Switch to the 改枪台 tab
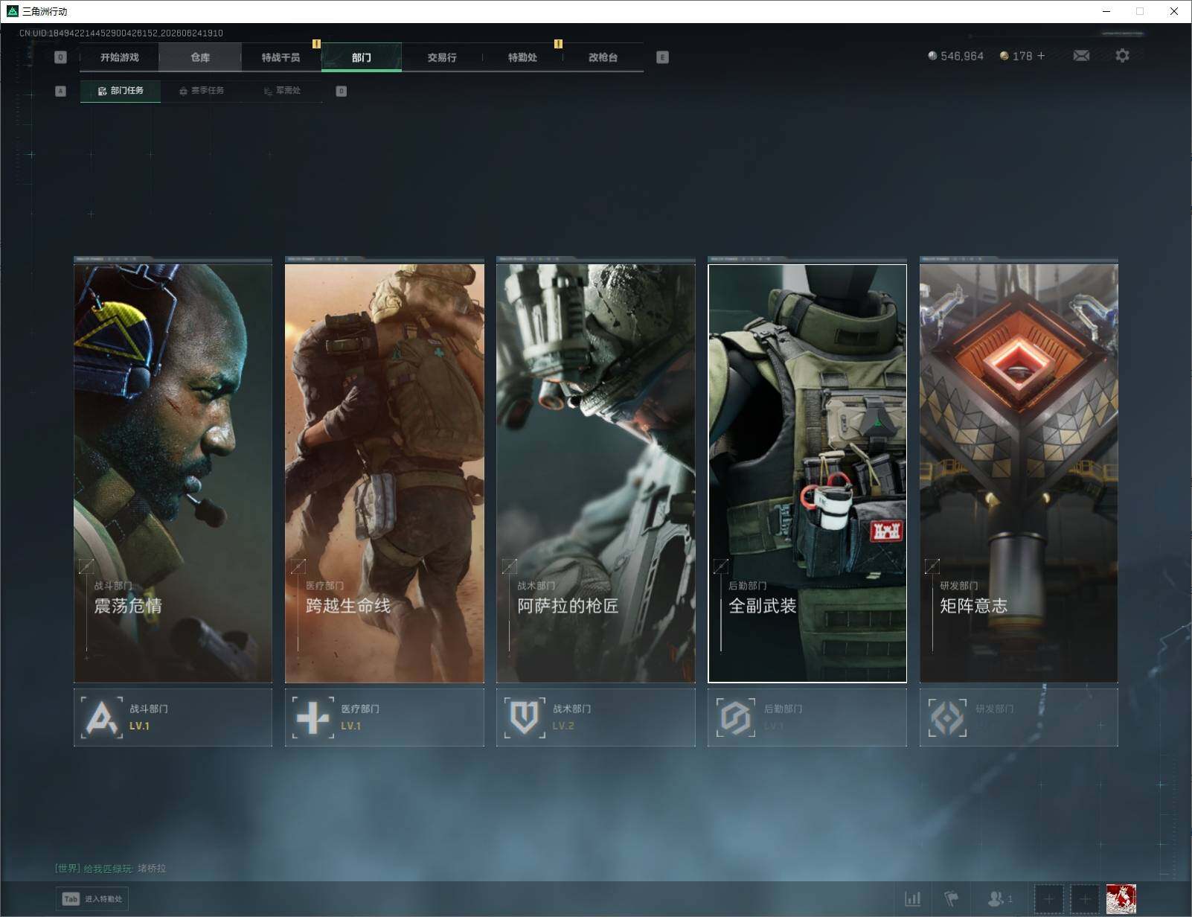This screenshot has height=917, width=1192. (603, 57)
